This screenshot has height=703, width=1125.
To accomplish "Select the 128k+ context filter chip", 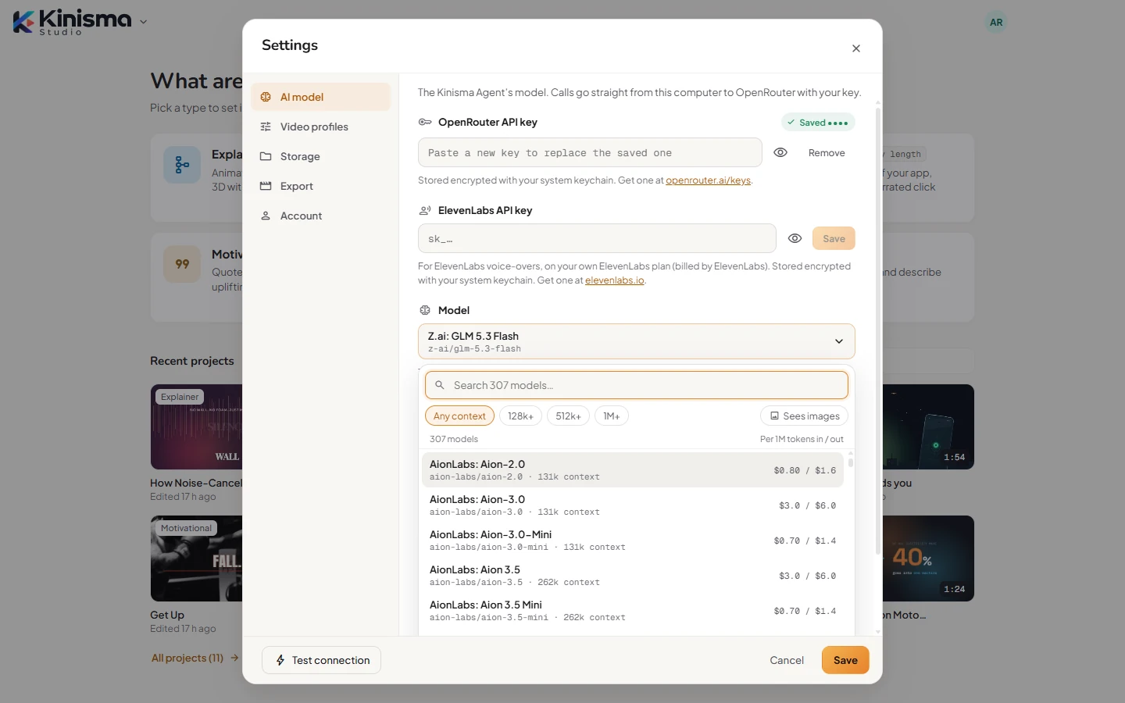I will [520, 416].
